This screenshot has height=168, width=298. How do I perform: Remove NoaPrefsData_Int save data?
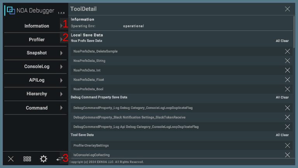pyautogui.click(x=288, y=70)
